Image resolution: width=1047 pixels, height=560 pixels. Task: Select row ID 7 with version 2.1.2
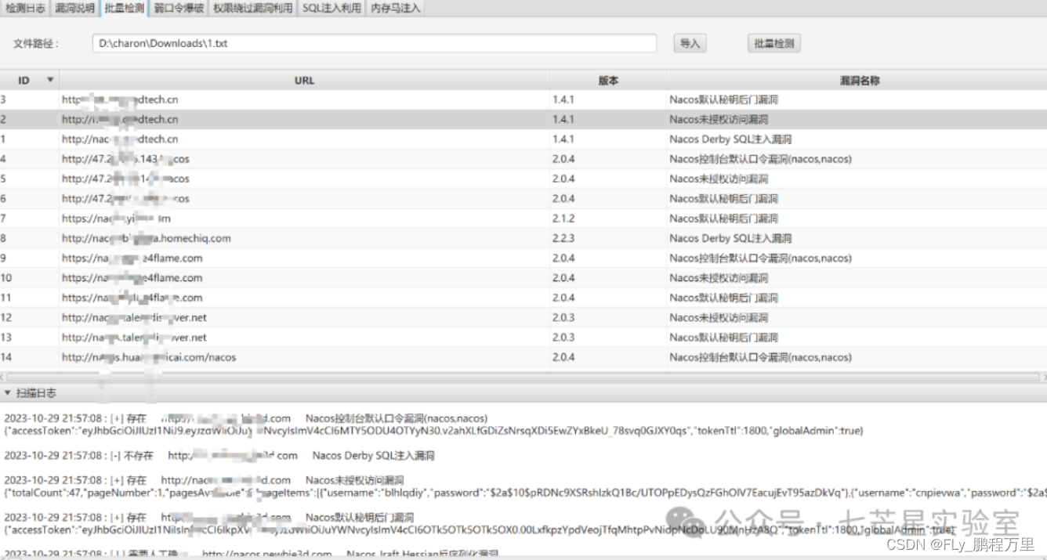(313, 219)
